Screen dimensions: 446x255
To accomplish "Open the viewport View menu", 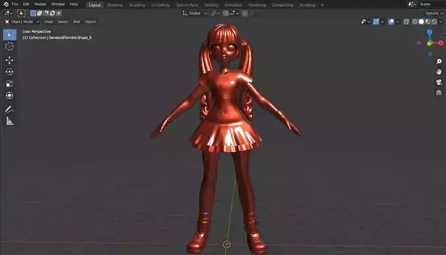I will pos(48,22).
